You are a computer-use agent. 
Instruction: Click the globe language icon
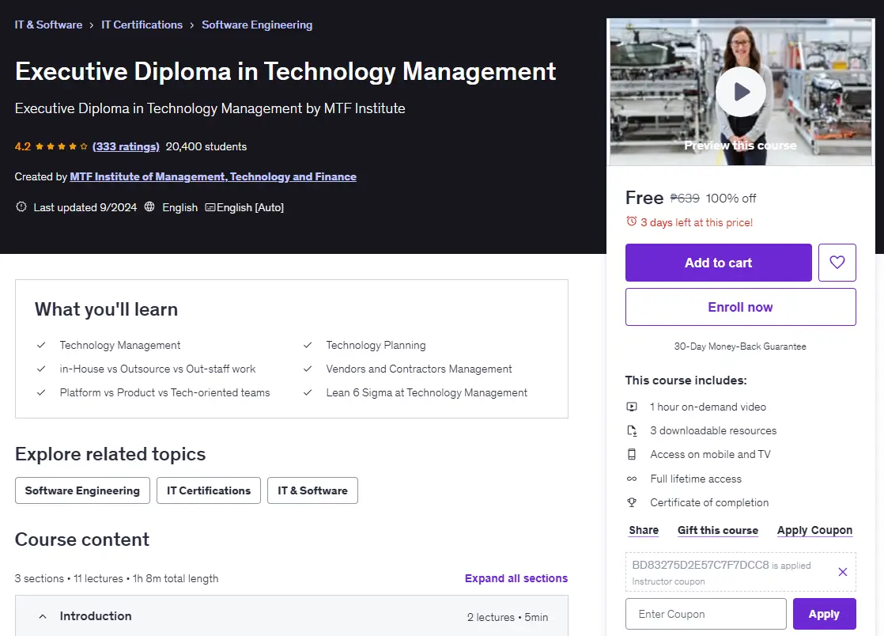pos(149,207)
